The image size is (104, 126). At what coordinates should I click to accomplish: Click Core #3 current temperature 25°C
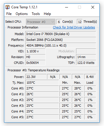[x=42, y=106]
